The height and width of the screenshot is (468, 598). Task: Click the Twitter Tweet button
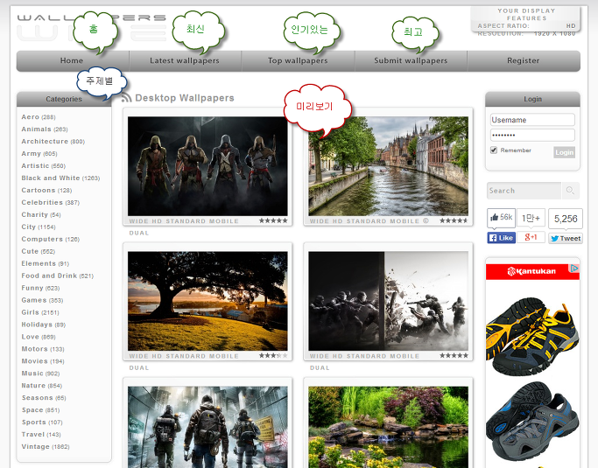point(566,239)
